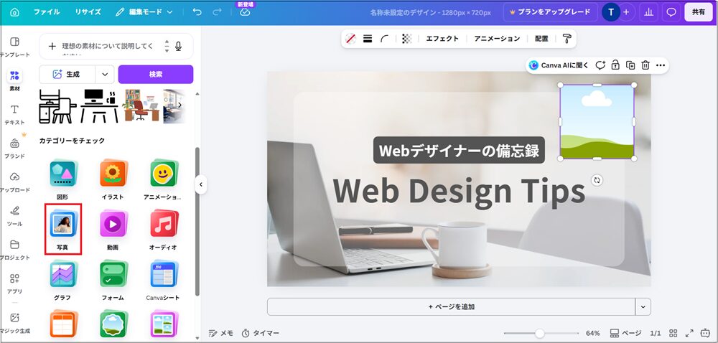
Task: Click the 共有 share button
Action: click(x=699, y=12)
